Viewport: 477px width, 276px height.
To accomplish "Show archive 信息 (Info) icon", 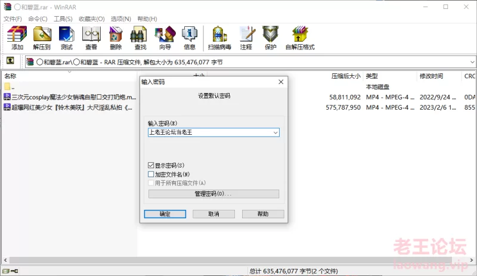I will tap(190, 38).
